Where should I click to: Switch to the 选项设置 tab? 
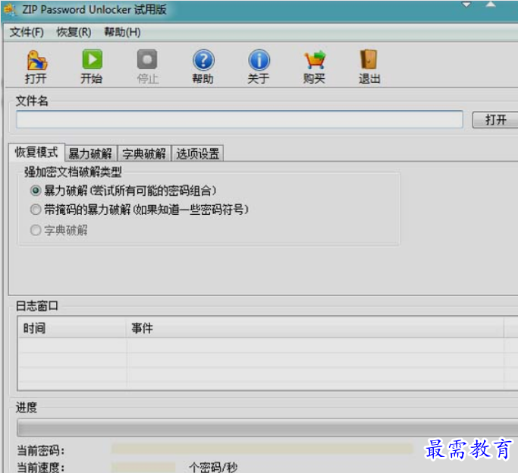pos(197,154)
